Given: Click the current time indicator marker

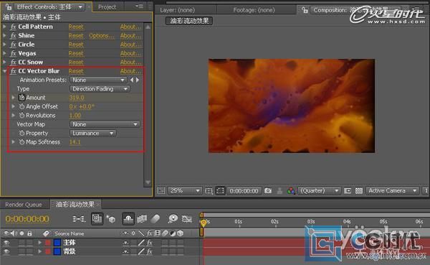Looking at the screenshot, I should [204, 223].
